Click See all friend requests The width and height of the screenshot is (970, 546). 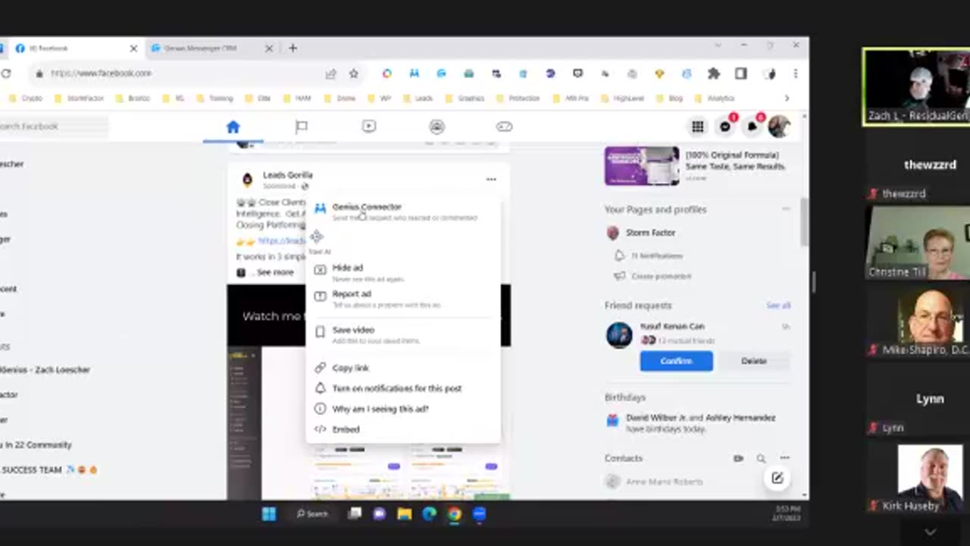click(778, 306)
